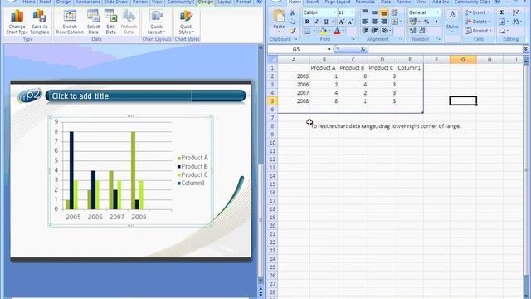This screenshot has width=531, height=299.
Task: Open PowerPoint Animations tab
Action: (x=88, y=2)
